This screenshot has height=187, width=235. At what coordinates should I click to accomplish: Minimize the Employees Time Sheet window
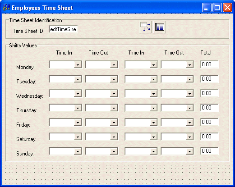tap(207, 8)
